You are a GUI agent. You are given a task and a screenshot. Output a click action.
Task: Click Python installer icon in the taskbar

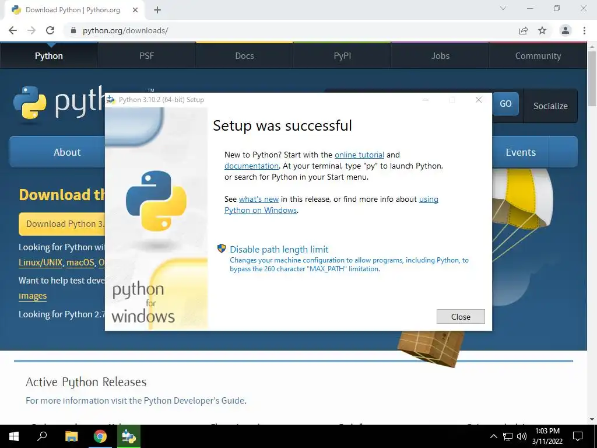(129, 436)
